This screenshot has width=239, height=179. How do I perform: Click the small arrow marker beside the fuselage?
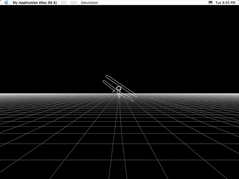click(x=113, y=91)
